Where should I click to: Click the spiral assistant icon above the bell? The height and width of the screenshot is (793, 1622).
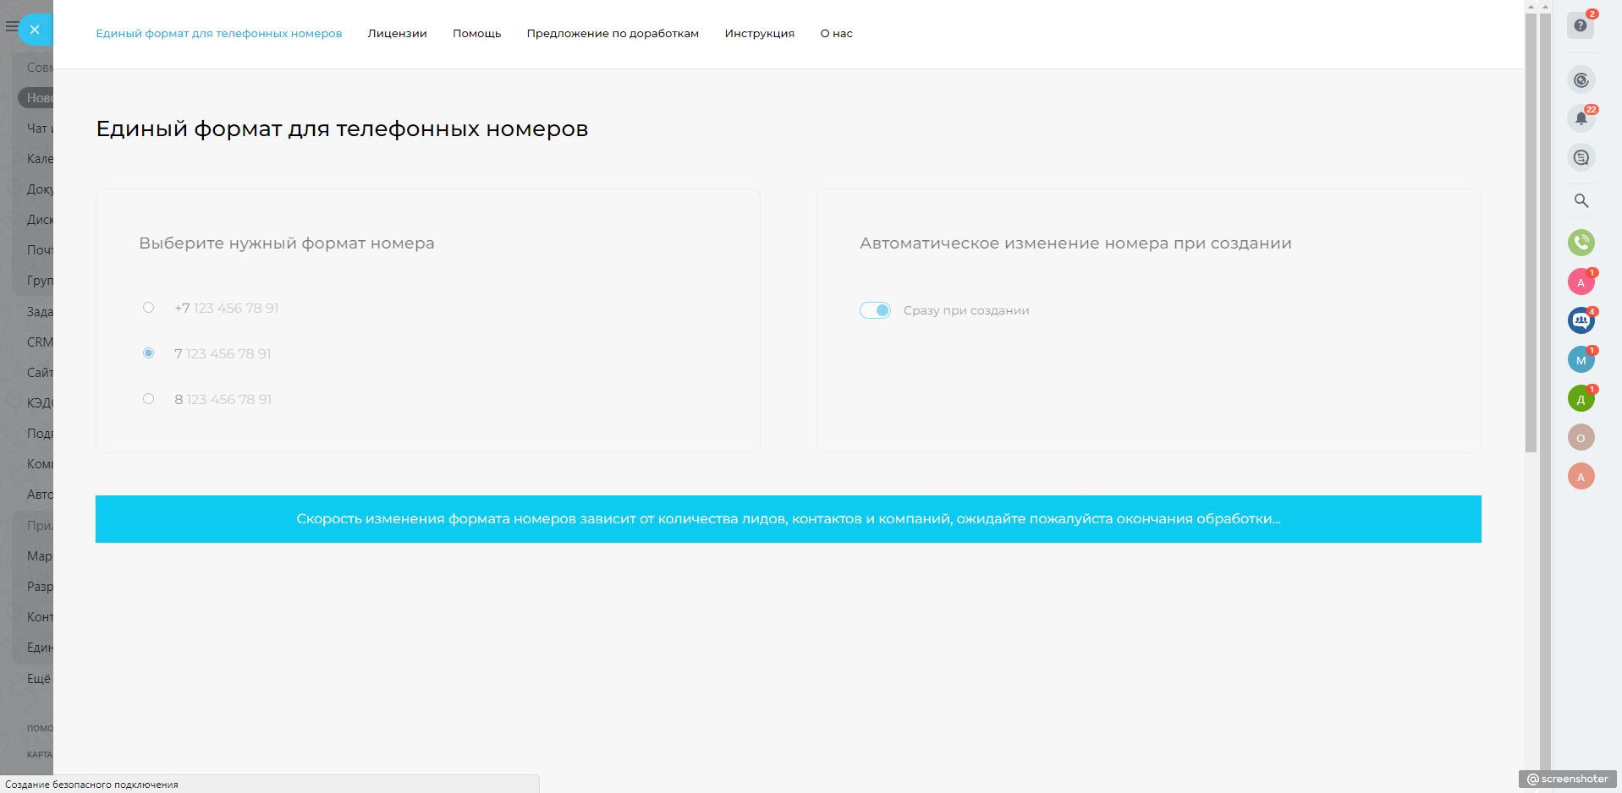point(1581,80)
